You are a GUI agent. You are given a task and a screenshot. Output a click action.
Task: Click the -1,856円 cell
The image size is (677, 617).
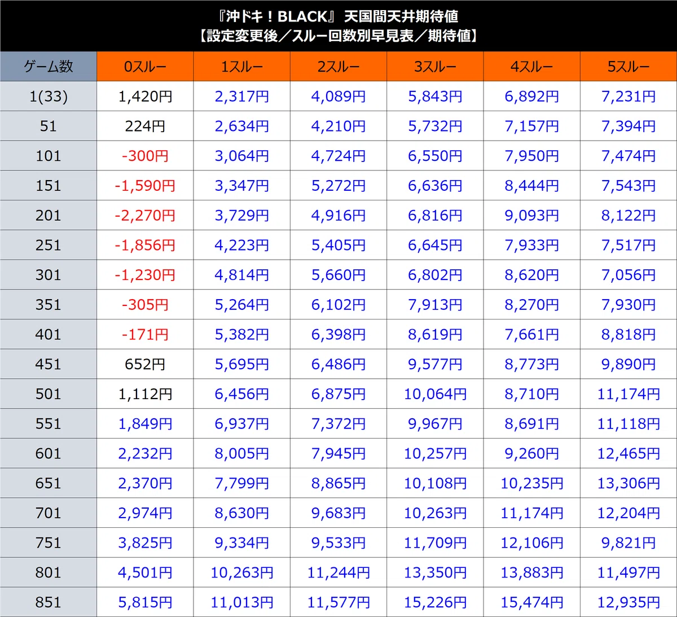(145, 245)
